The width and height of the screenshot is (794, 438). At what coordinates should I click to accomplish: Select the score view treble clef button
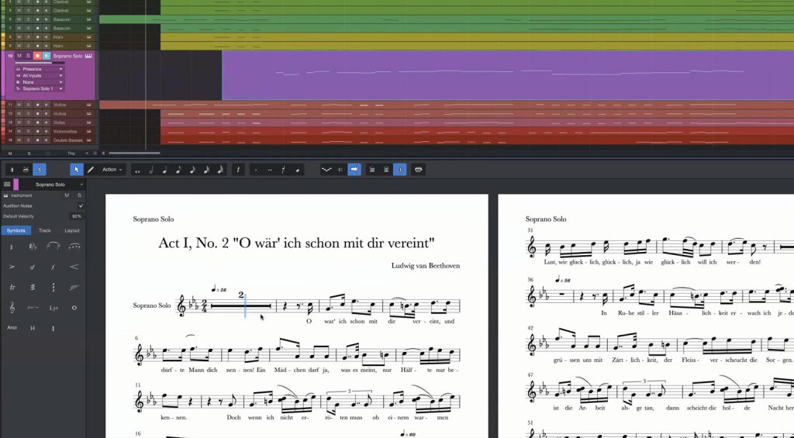39,170
